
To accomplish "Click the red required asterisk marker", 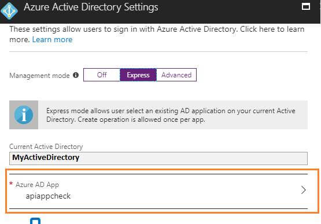I will (11, 183).
